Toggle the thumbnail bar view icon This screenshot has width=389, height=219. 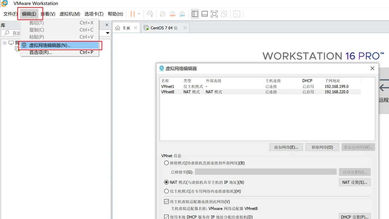[205, 14]
